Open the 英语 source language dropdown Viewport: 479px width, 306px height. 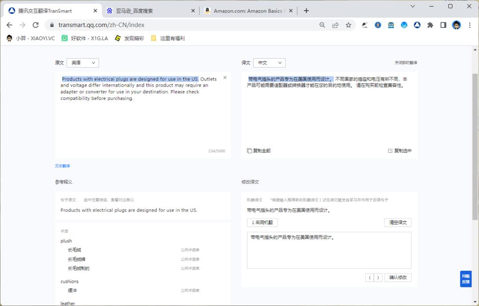click(x=82, y=63)
